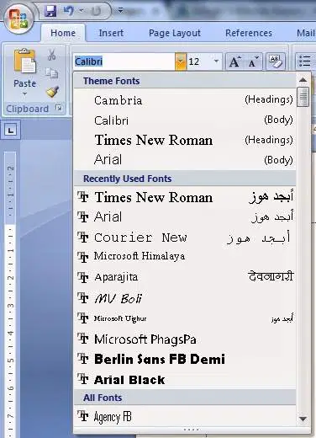The image size is (316, 438).
Task: Switch to the Insert tab
Action: [x=111, y=33]
